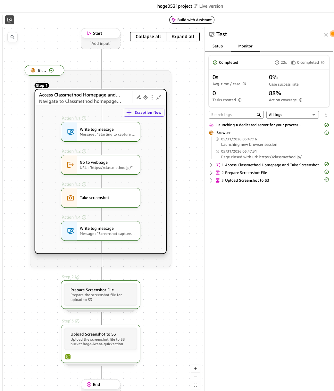The height and width of the screenshot is (391, 334).
Task: Select the Take screenshot action
Action: coord(101,198)
